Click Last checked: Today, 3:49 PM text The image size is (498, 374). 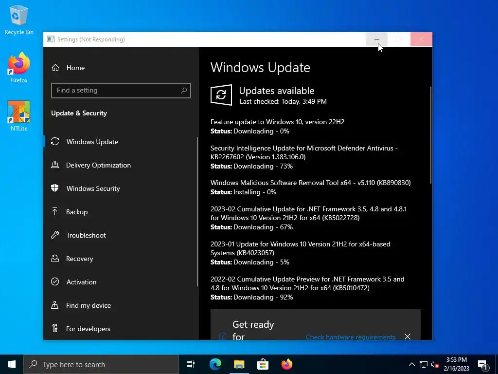pos(283,101)
